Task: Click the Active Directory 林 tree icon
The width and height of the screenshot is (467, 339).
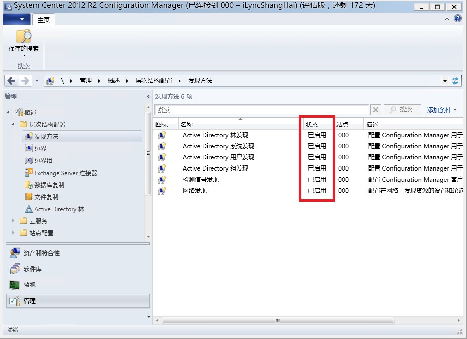Action: pos(29,209)
